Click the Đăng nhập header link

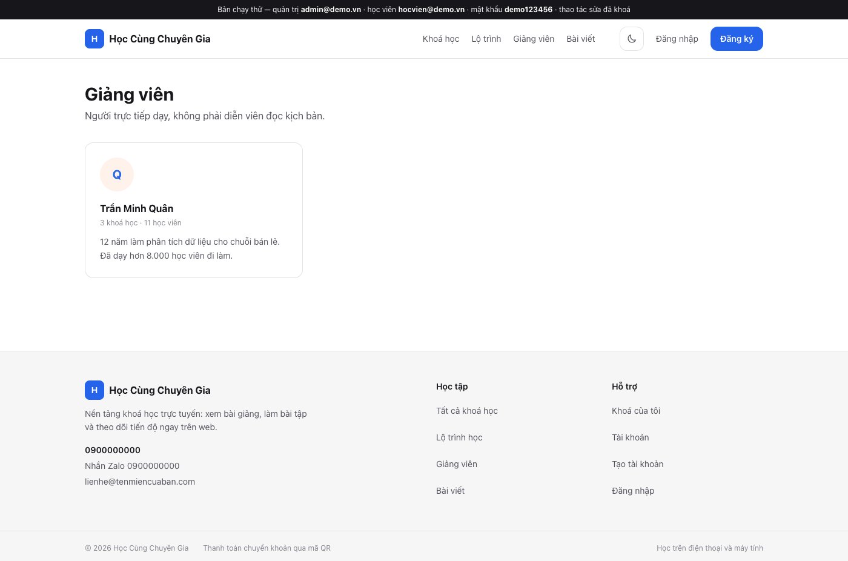(677, 39)
